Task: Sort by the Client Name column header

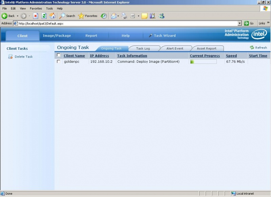Action: pyautogui.click(x=74, y=55)
